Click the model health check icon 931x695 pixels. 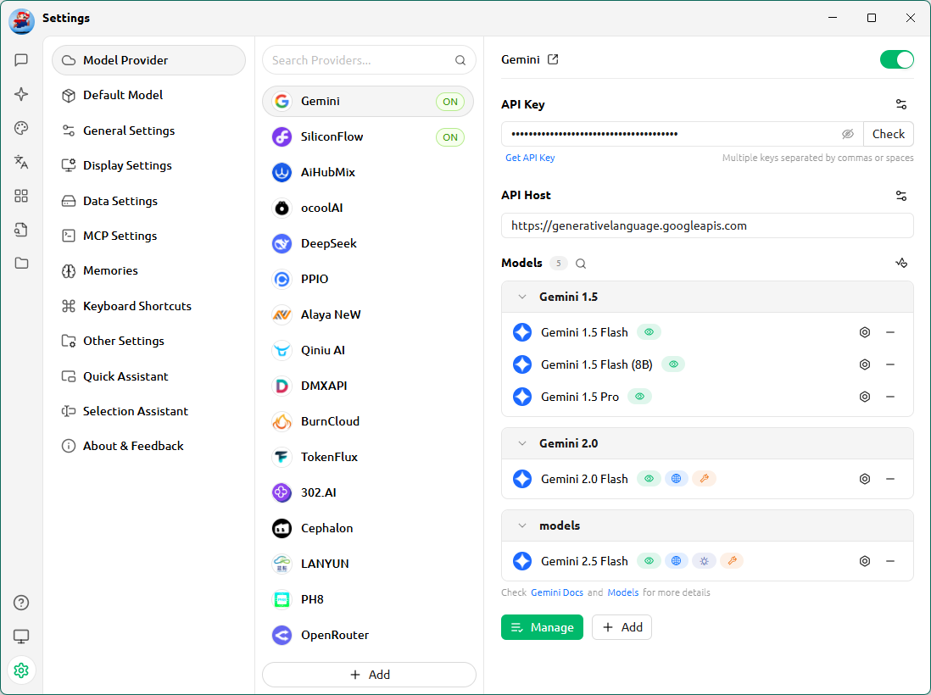click(x=900, y=263)
